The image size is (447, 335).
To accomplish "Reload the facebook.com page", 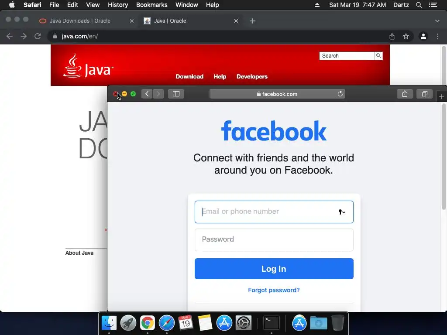I will (x=340, y=94).
